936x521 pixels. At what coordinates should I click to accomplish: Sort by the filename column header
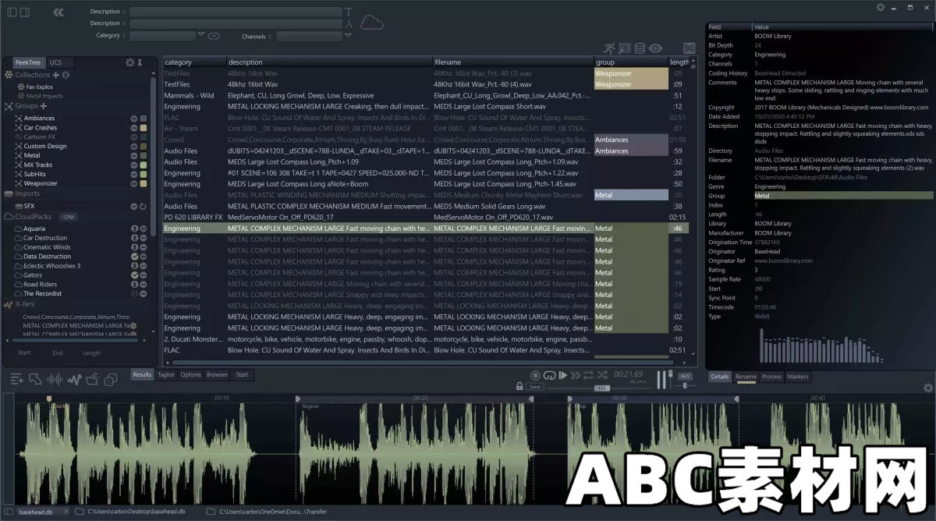click(513, 62)
